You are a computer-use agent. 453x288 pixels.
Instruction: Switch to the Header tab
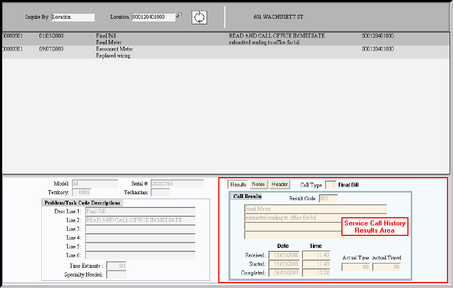click(280, 185)
